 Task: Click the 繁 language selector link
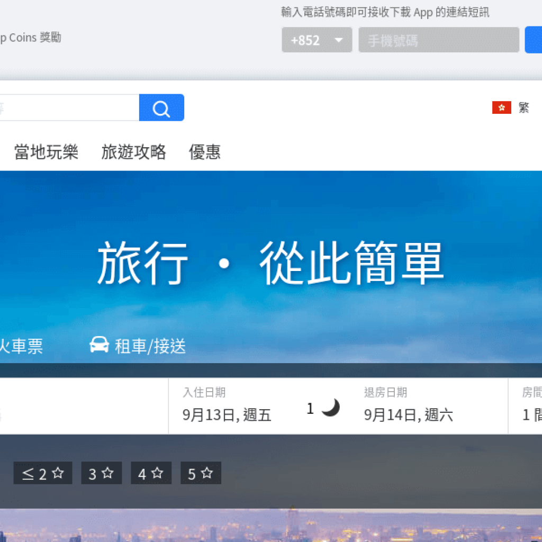(x=523, y=108)
